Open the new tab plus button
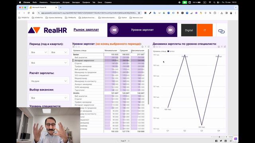Screen dimensions: 255x143 [x=61, y=8]
